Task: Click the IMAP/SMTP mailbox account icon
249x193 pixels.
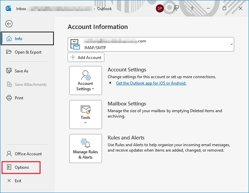Action: pos(75,44)
